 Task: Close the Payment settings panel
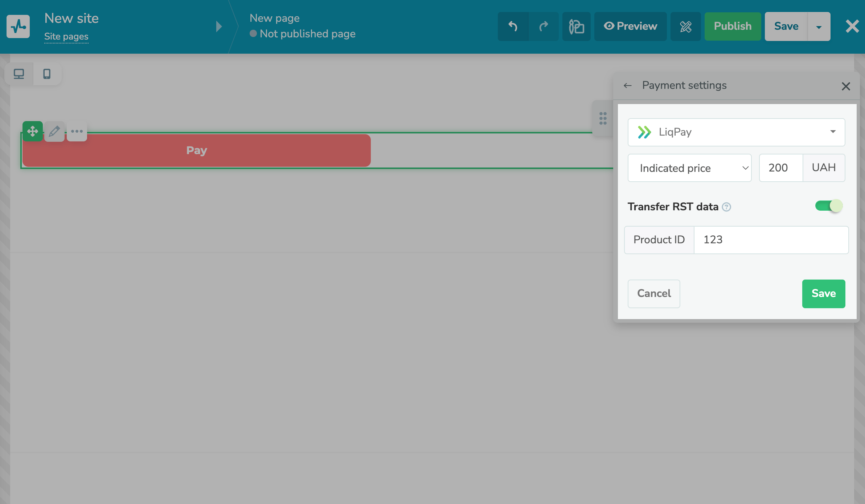coord(846,86)
